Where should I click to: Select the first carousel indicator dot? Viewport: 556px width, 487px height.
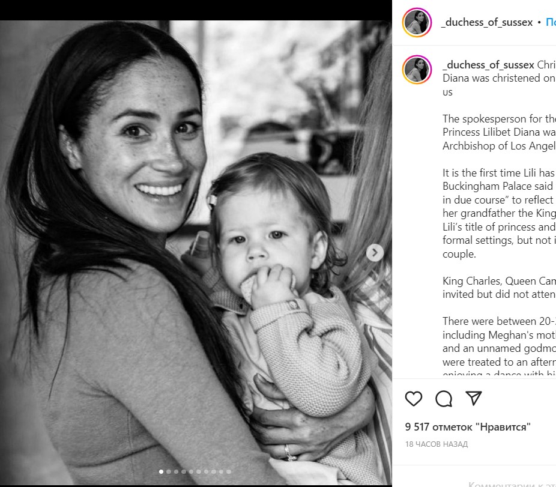click(x=161, y=472)
